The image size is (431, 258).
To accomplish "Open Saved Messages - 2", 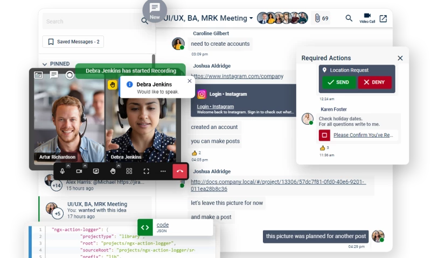I will tap(73, 42).
